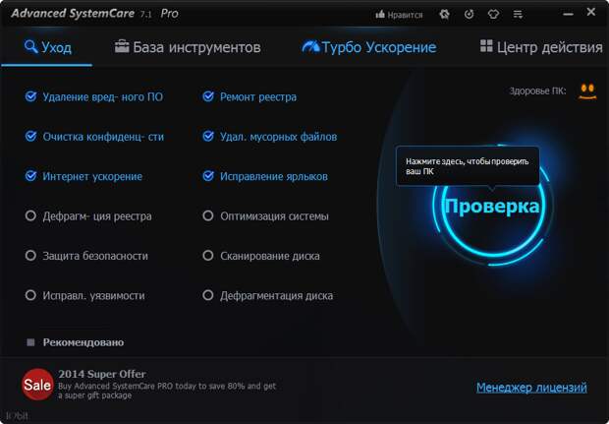Click the 2014 Super Offer heading

[x=102, y=374]
